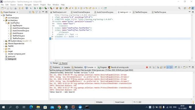
Task: Click the Run External Tools icon
Action: (x=51, y=8)
